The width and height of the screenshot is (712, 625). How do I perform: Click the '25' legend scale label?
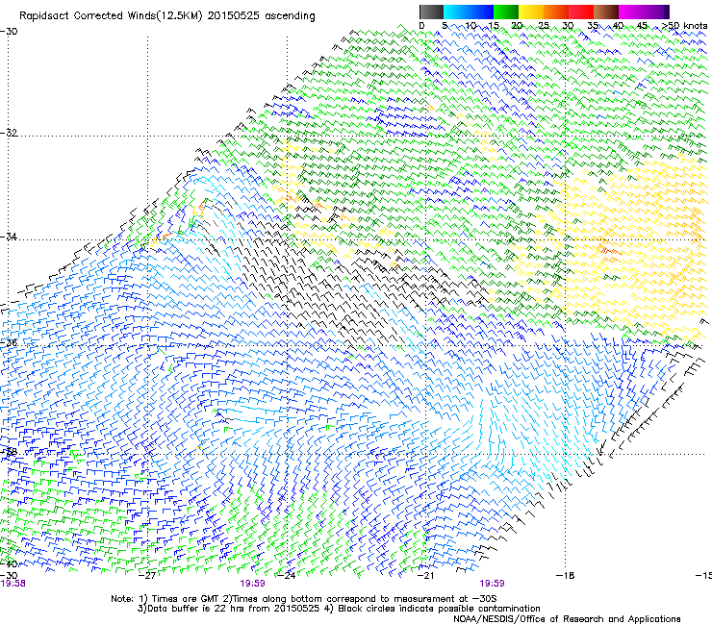pos(543,25)
